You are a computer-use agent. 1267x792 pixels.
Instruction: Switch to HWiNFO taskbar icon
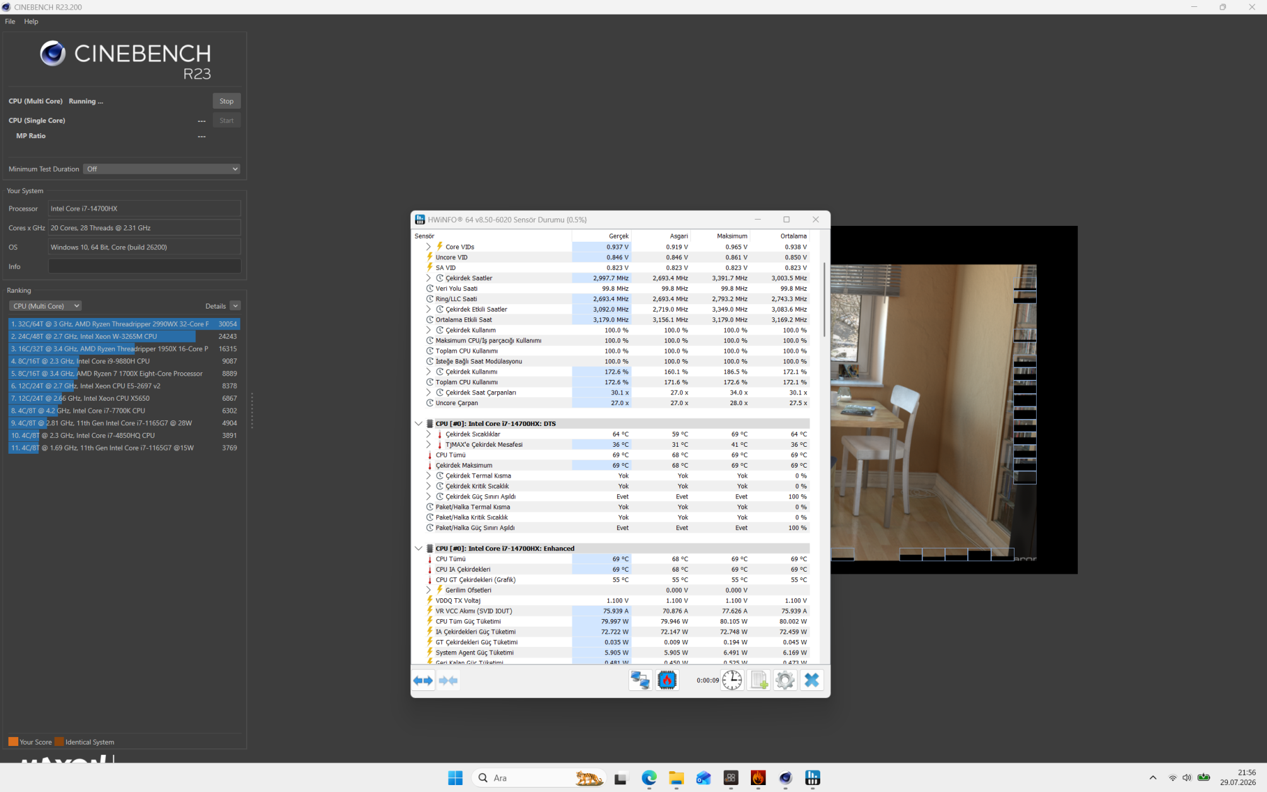[x=813, y=778]
